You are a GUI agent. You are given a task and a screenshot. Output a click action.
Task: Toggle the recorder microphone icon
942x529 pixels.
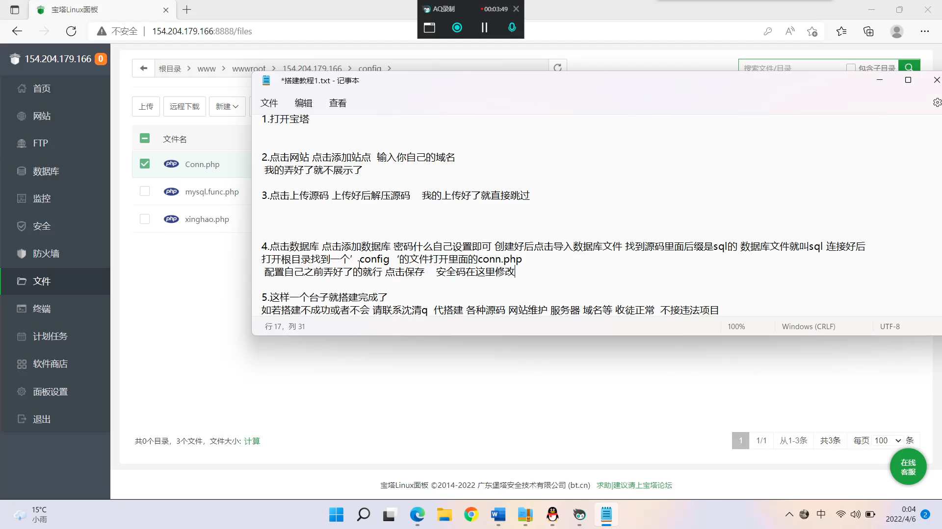point(512,27)
